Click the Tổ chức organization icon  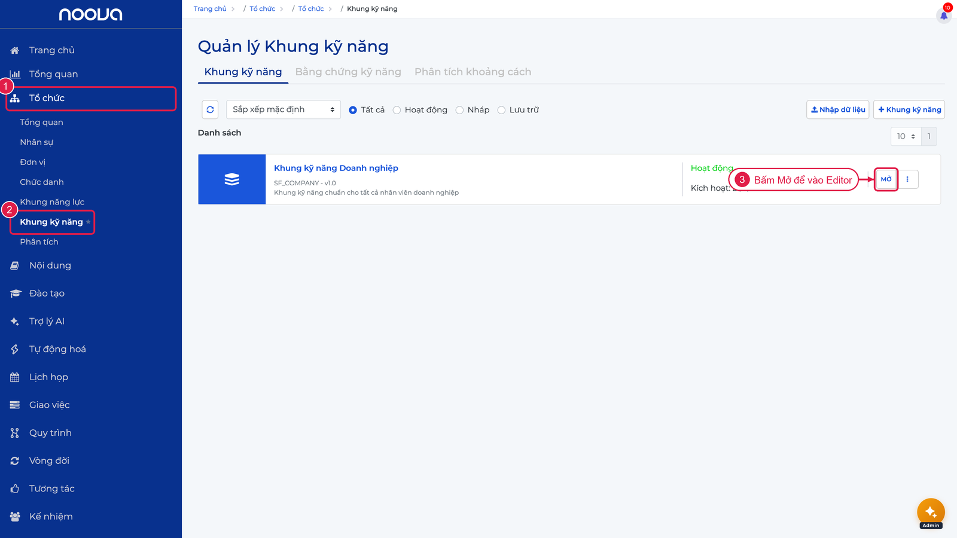tap(15, 98)
